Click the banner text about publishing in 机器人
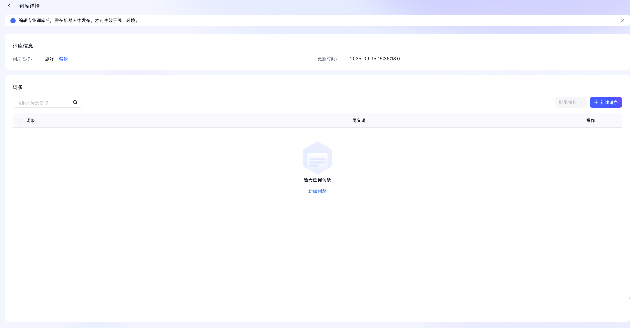Image resolution: width=630 pixels, height=328 pixels. click(x=79, y=21)
